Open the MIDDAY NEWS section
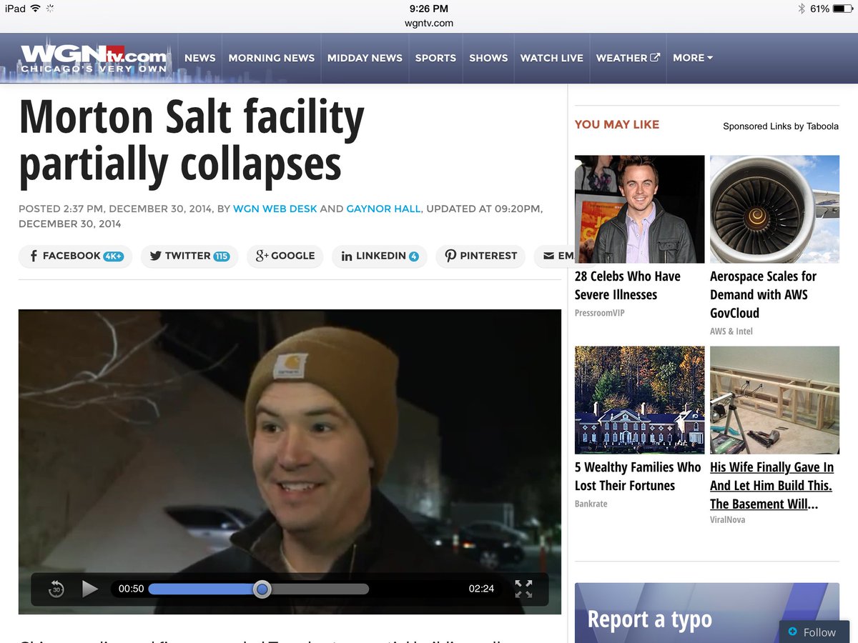Screen dimensions: 858x643 pos(365,58)
